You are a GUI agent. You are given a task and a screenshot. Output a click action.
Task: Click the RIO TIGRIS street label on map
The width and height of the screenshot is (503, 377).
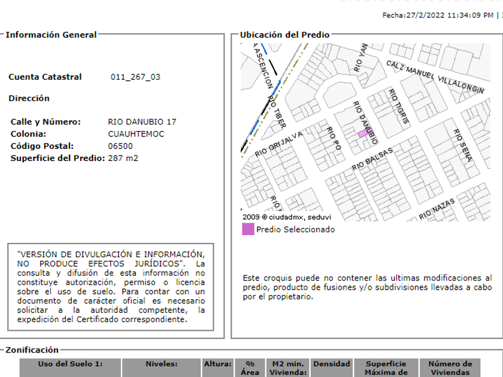(x=399, y=106)
